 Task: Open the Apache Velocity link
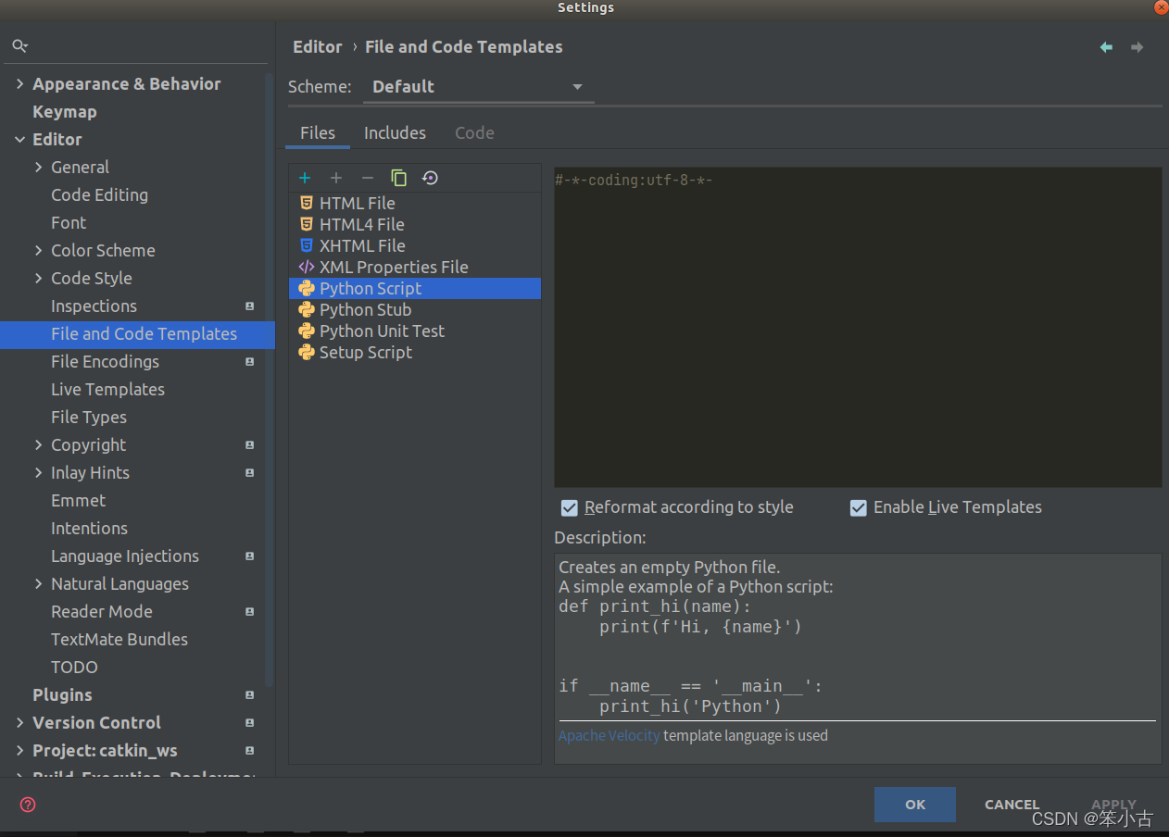[x=609, y=736]
